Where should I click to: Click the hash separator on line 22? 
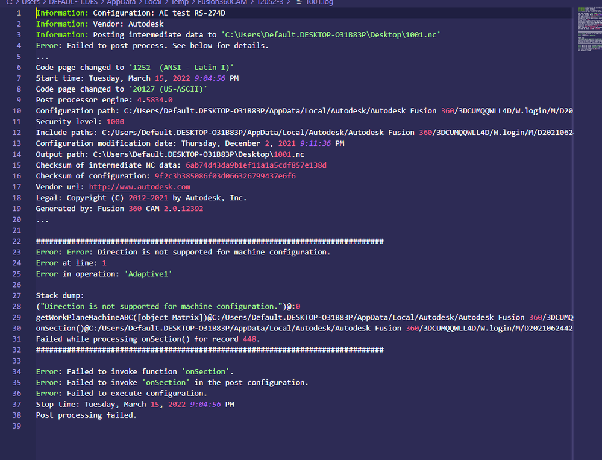point(210,241)
